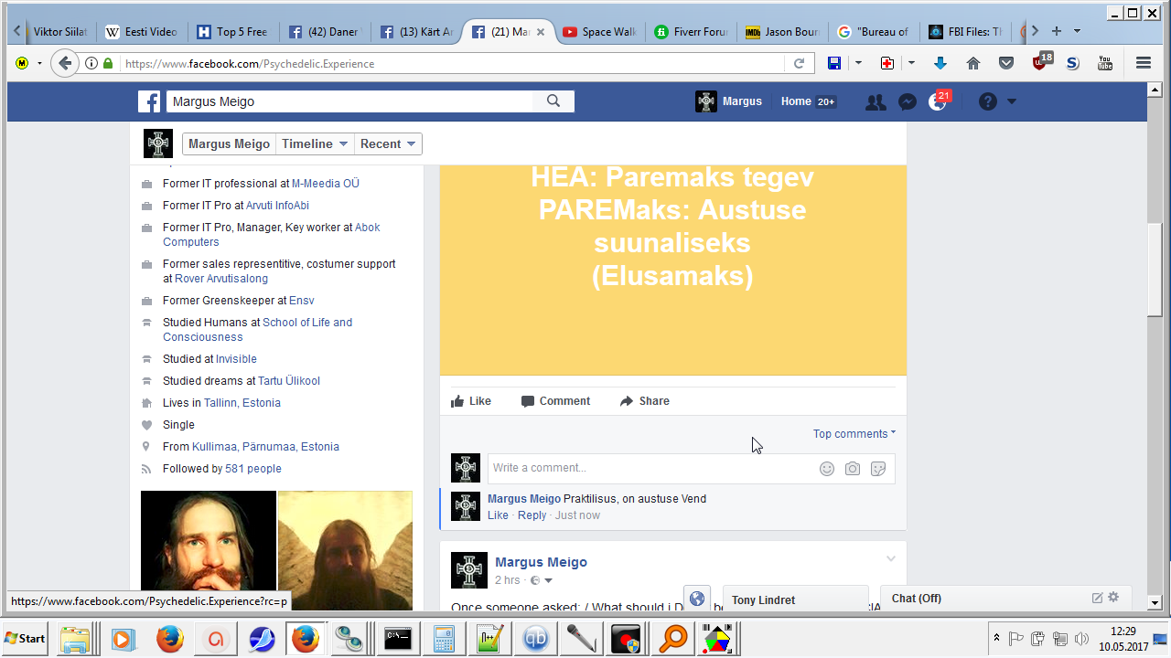Click the Facebook logo in the blue header
The height and width of the screenshot is (658, 1171).
(149, 101)
